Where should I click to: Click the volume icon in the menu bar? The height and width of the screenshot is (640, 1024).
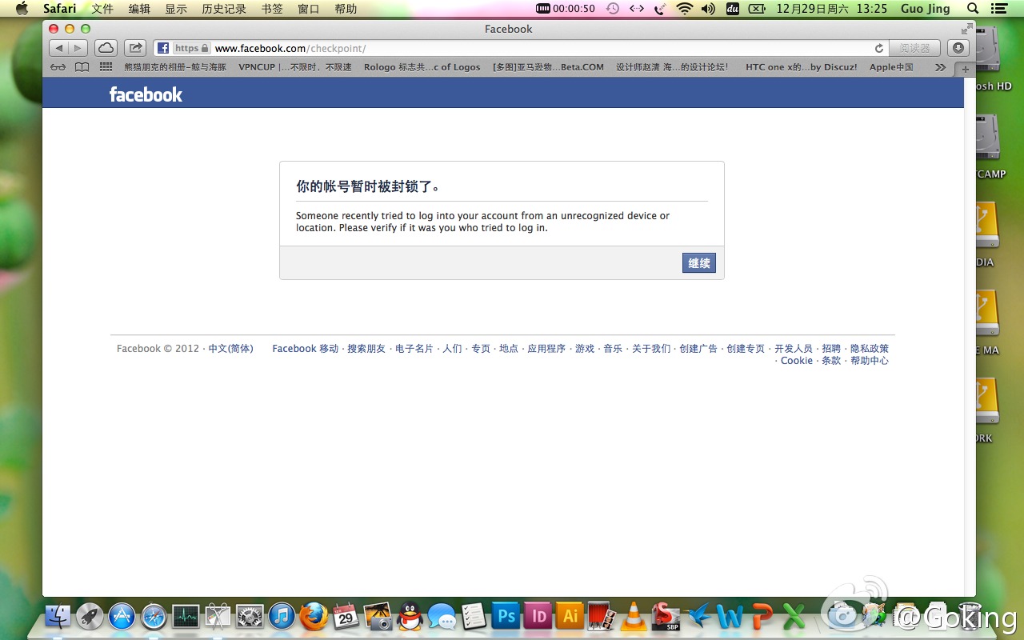pyautogui.click(x=708, y=9)
